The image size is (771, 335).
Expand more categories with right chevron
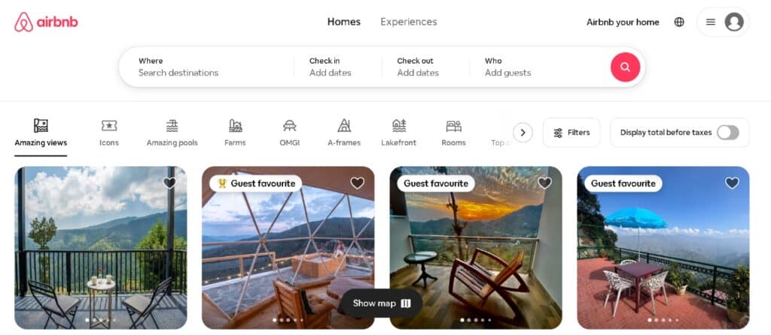(523, 132)
